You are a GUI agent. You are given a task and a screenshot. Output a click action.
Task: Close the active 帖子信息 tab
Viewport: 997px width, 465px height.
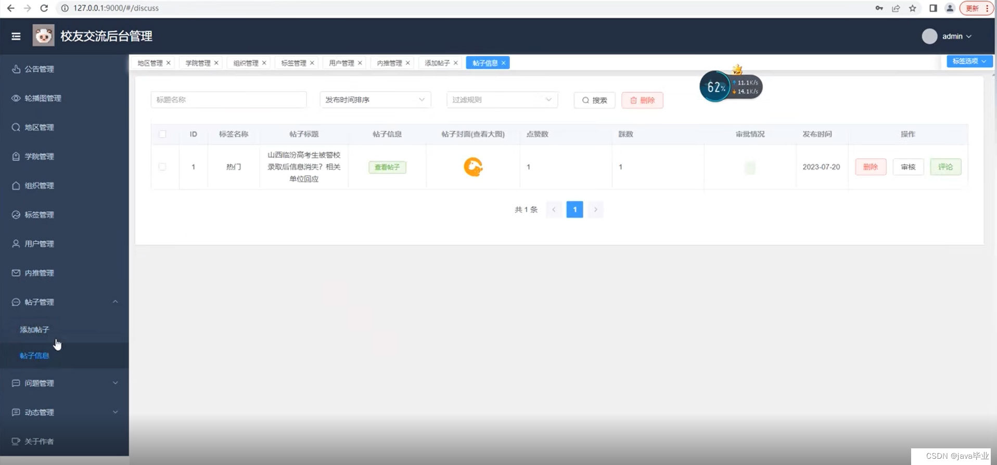pyautogui.click(x=503, y=63)
